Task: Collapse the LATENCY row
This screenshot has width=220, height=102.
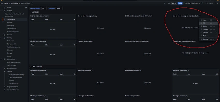Action: (x=35, y=12)
